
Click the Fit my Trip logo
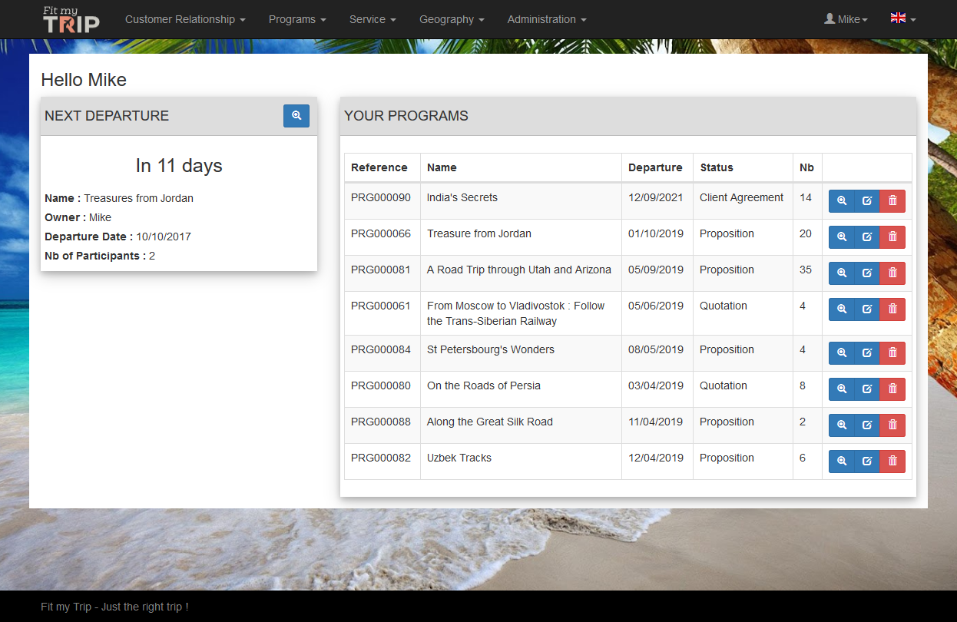click(71, 20)
